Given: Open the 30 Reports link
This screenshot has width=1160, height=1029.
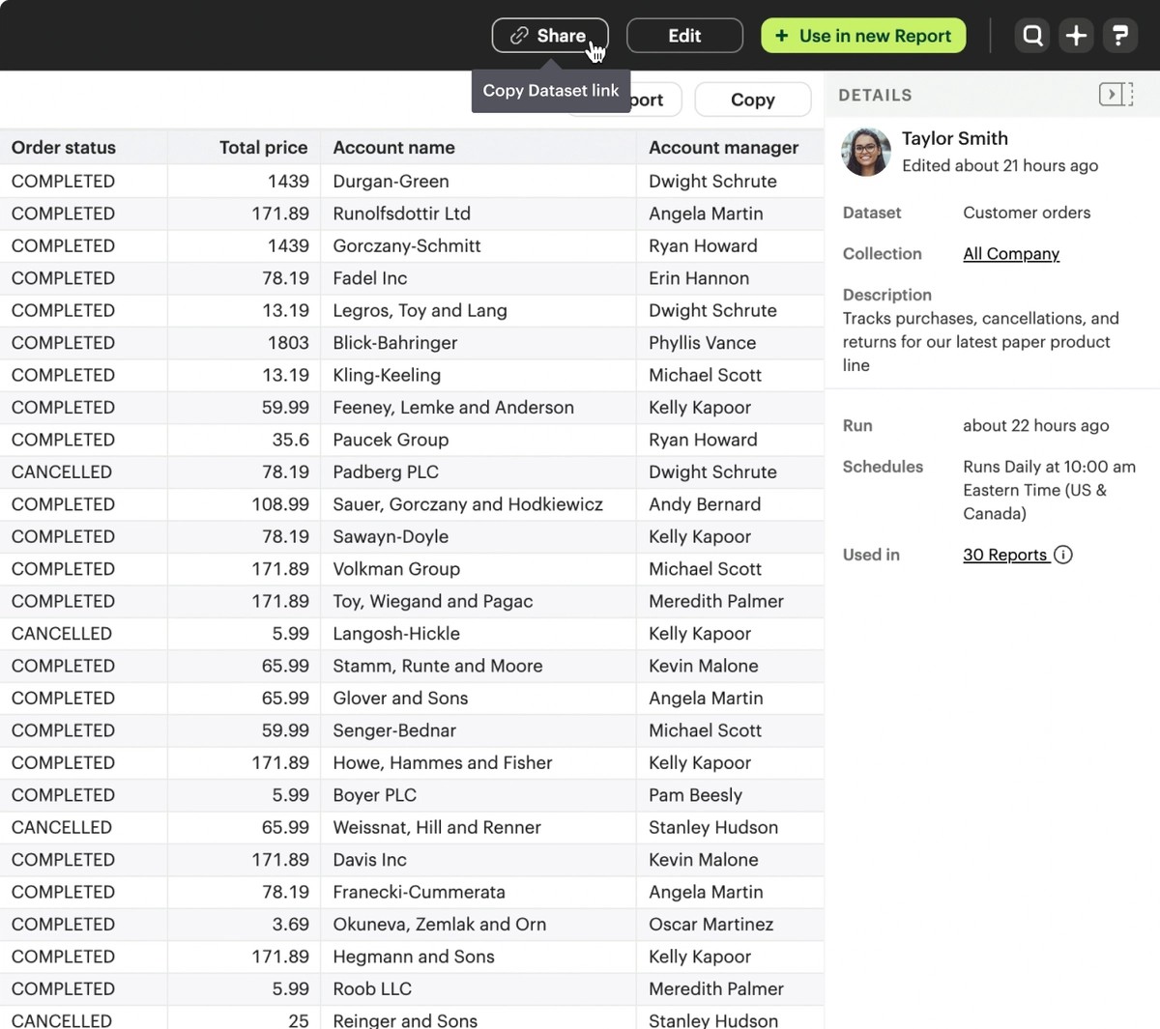Looking at the screenshot, I should point(1005,555).
